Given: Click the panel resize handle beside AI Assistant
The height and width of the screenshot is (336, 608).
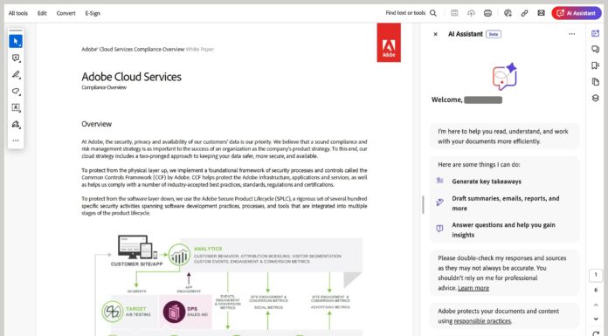Looking at the screenshot, I should [x=423, y=204].
